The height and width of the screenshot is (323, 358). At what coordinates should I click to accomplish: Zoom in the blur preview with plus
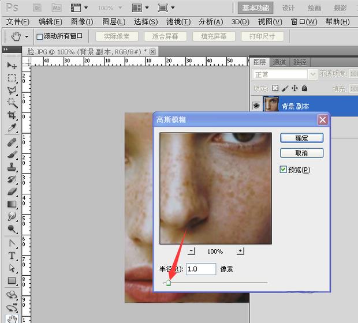coord(240,251)
